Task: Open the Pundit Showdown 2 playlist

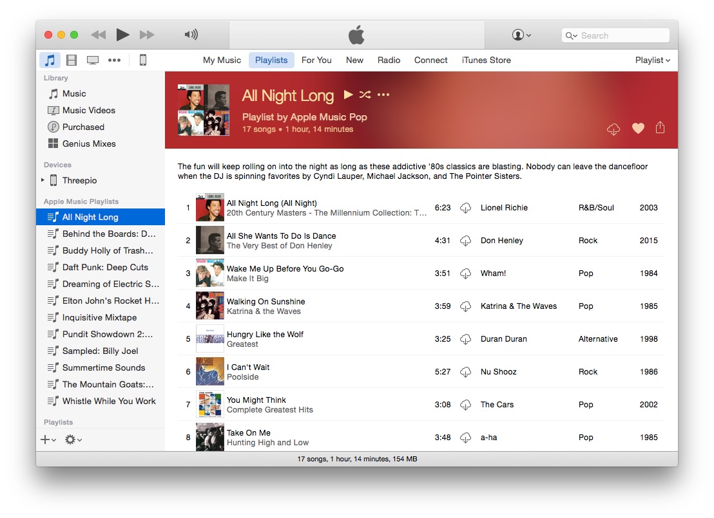Action: click(x=100, y=334)
